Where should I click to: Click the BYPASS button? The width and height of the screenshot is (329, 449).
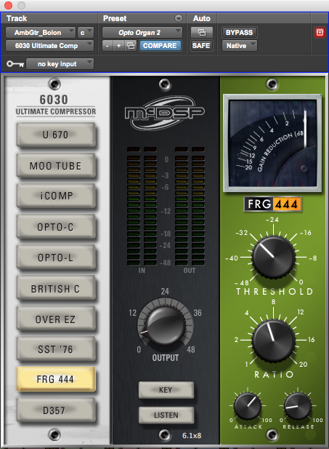(x=239, y=32)
